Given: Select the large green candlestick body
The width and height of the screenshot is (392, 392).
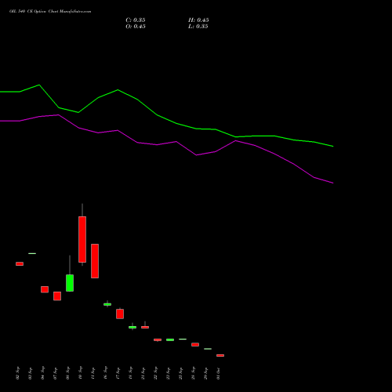Looking at the screenshot, I should coord(70,283).
